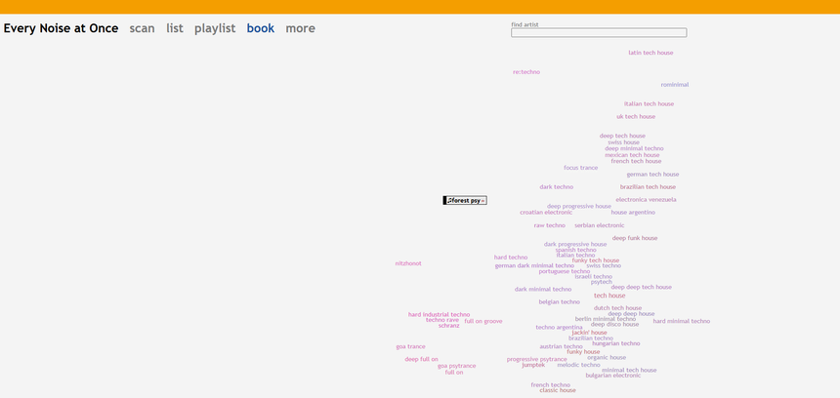Open the » arrow next to forest psy

tap(483, 201)
